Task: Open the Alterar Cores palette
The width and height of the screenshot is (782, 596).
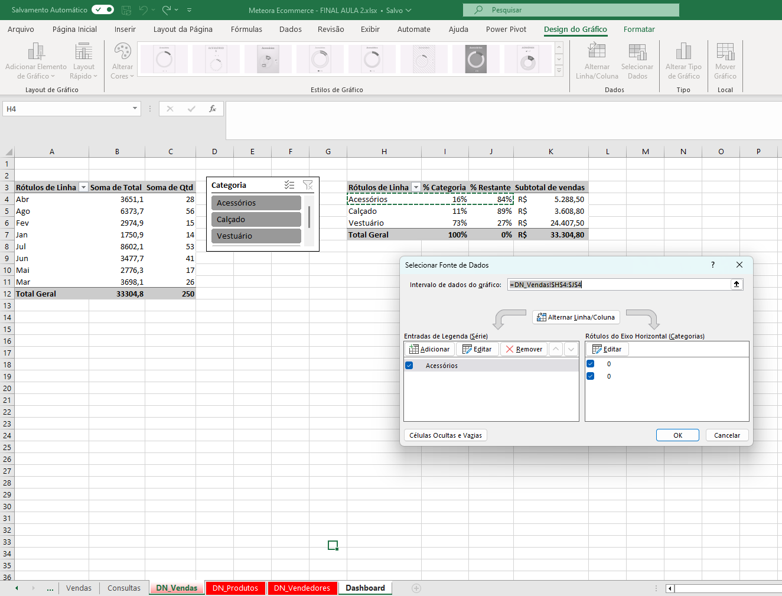Action: [x=122, y=61]
